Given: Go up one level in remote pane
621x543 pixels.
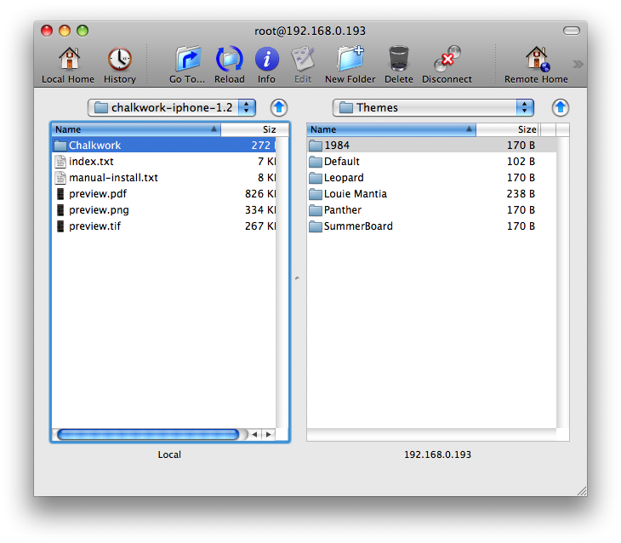Looking at the screenshot, I should click(560, 107).
